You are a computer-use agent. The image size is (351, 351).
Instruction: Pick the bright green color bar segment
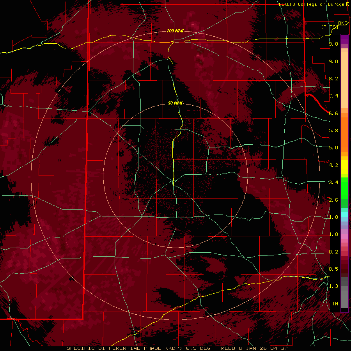[x=344, y=188]
